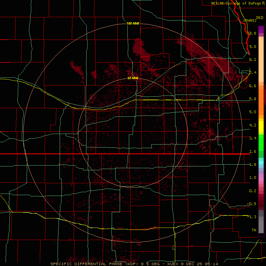Click the 9.8 value on the color scale
The width and height of the screenshot is (266, 266).
253,33
